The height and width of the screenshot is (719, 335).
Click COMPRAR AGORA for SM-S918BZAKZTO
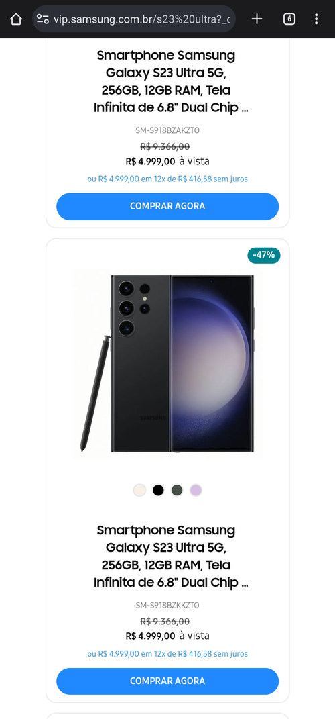click(x=167, y=206)
